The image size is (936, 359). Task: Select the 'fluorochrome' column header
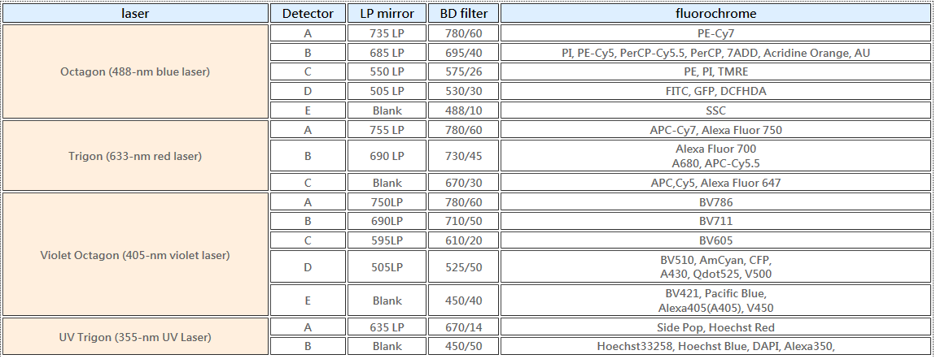(715, 13)
